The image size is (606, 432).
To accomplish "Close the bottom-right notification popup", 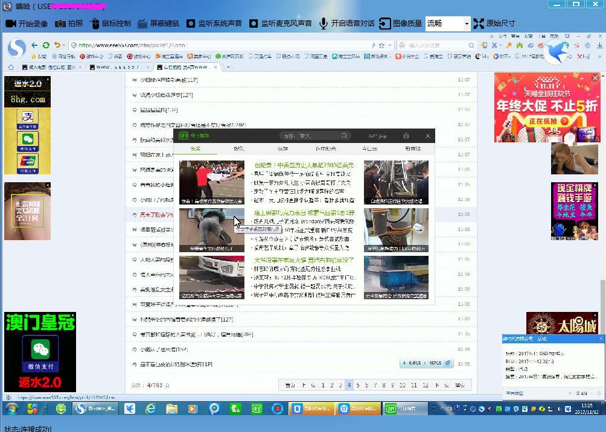I will click(x=601, y=339).
